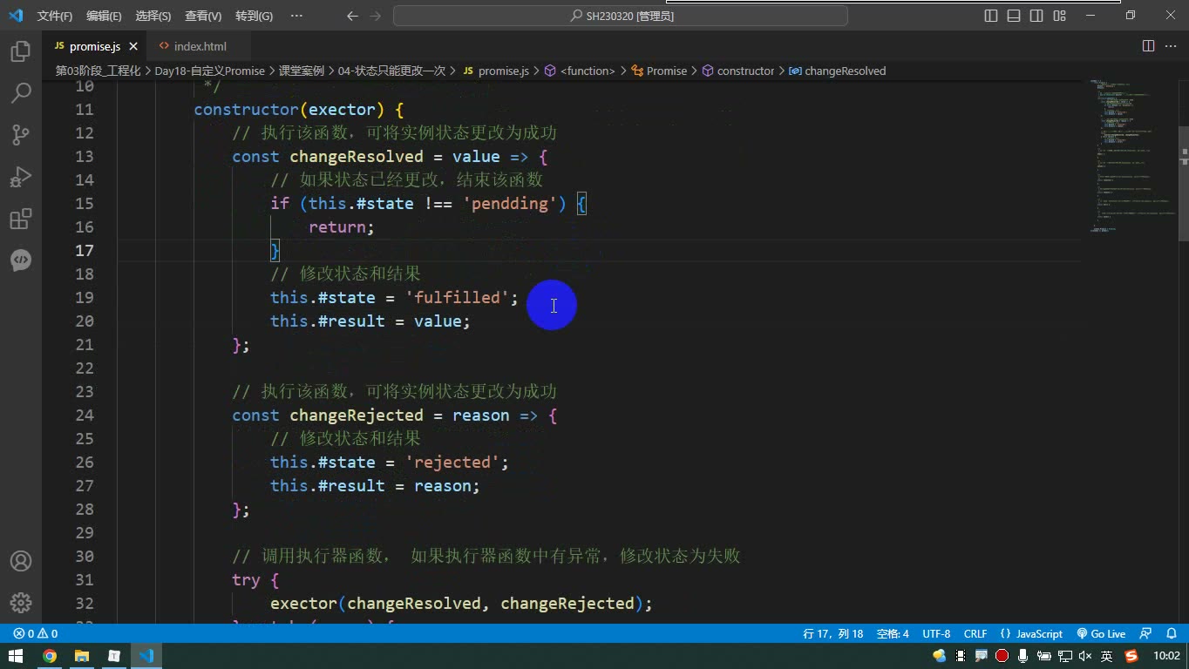Click the split editor right icon

1149,46
